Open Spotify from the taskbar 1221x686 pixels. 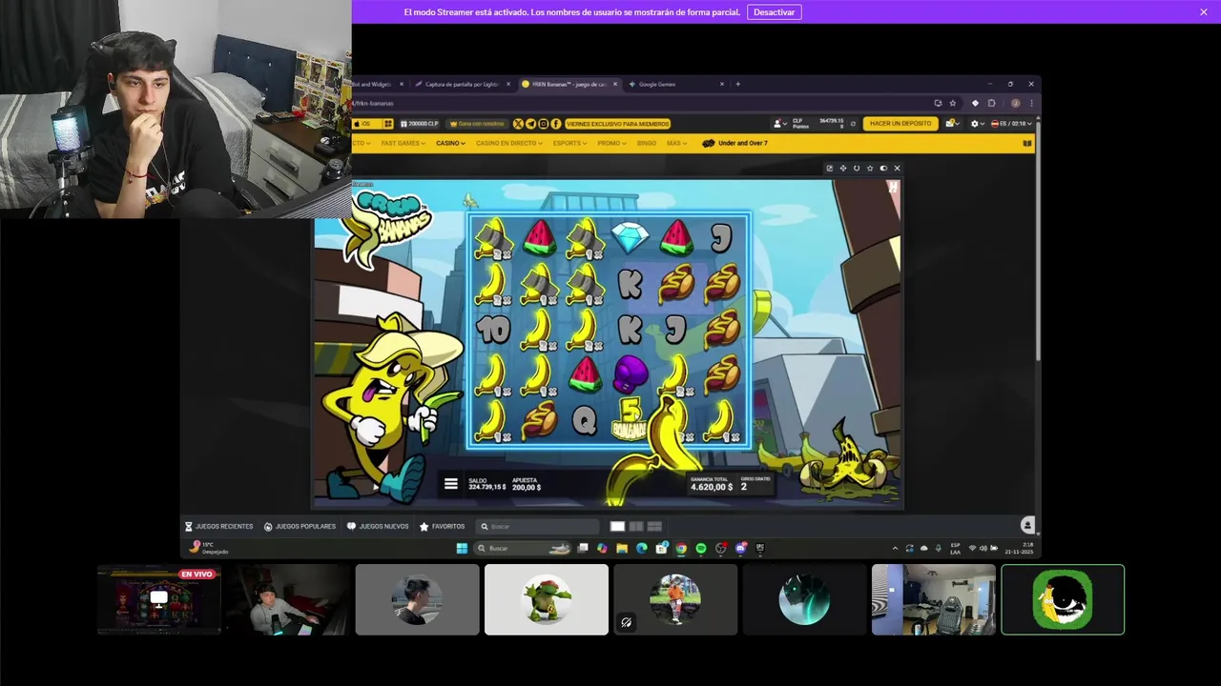click(701, 548)
